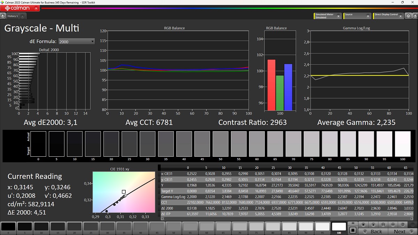
Task: Add a new history tab with plus
Action: [x=22, y=16]
